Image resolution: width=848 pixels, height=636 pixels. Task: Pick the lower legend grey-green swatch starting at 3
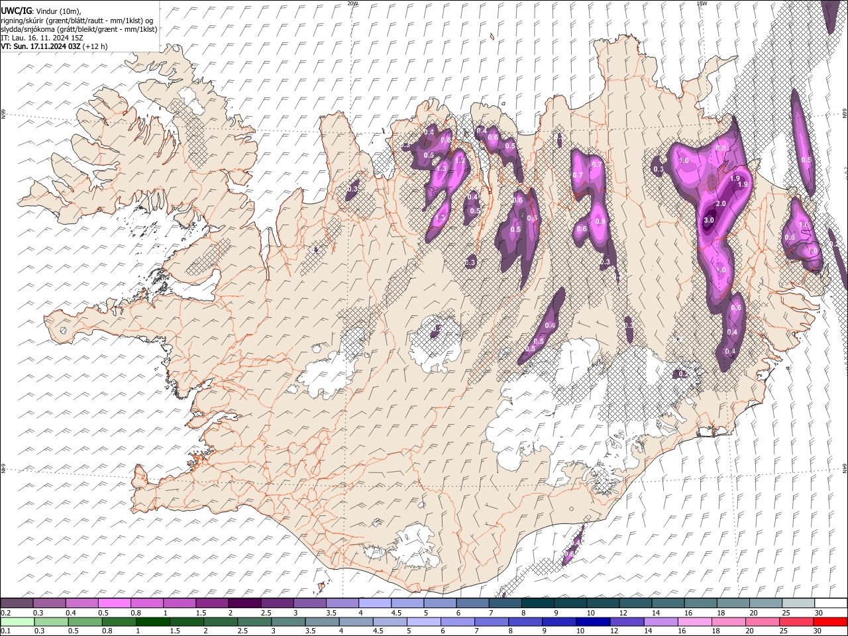click(288, 621)
